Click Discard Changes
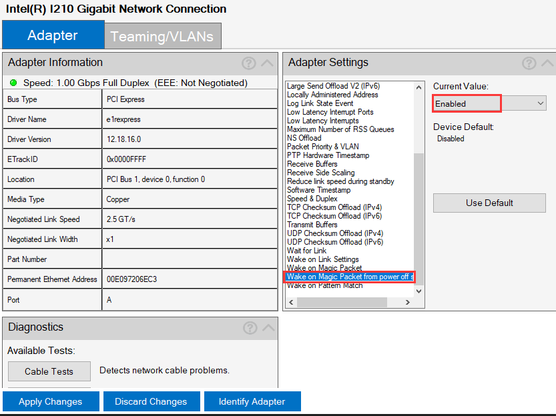Image resolution: width=556 pixels, height=416 pixels. [152, 401]
